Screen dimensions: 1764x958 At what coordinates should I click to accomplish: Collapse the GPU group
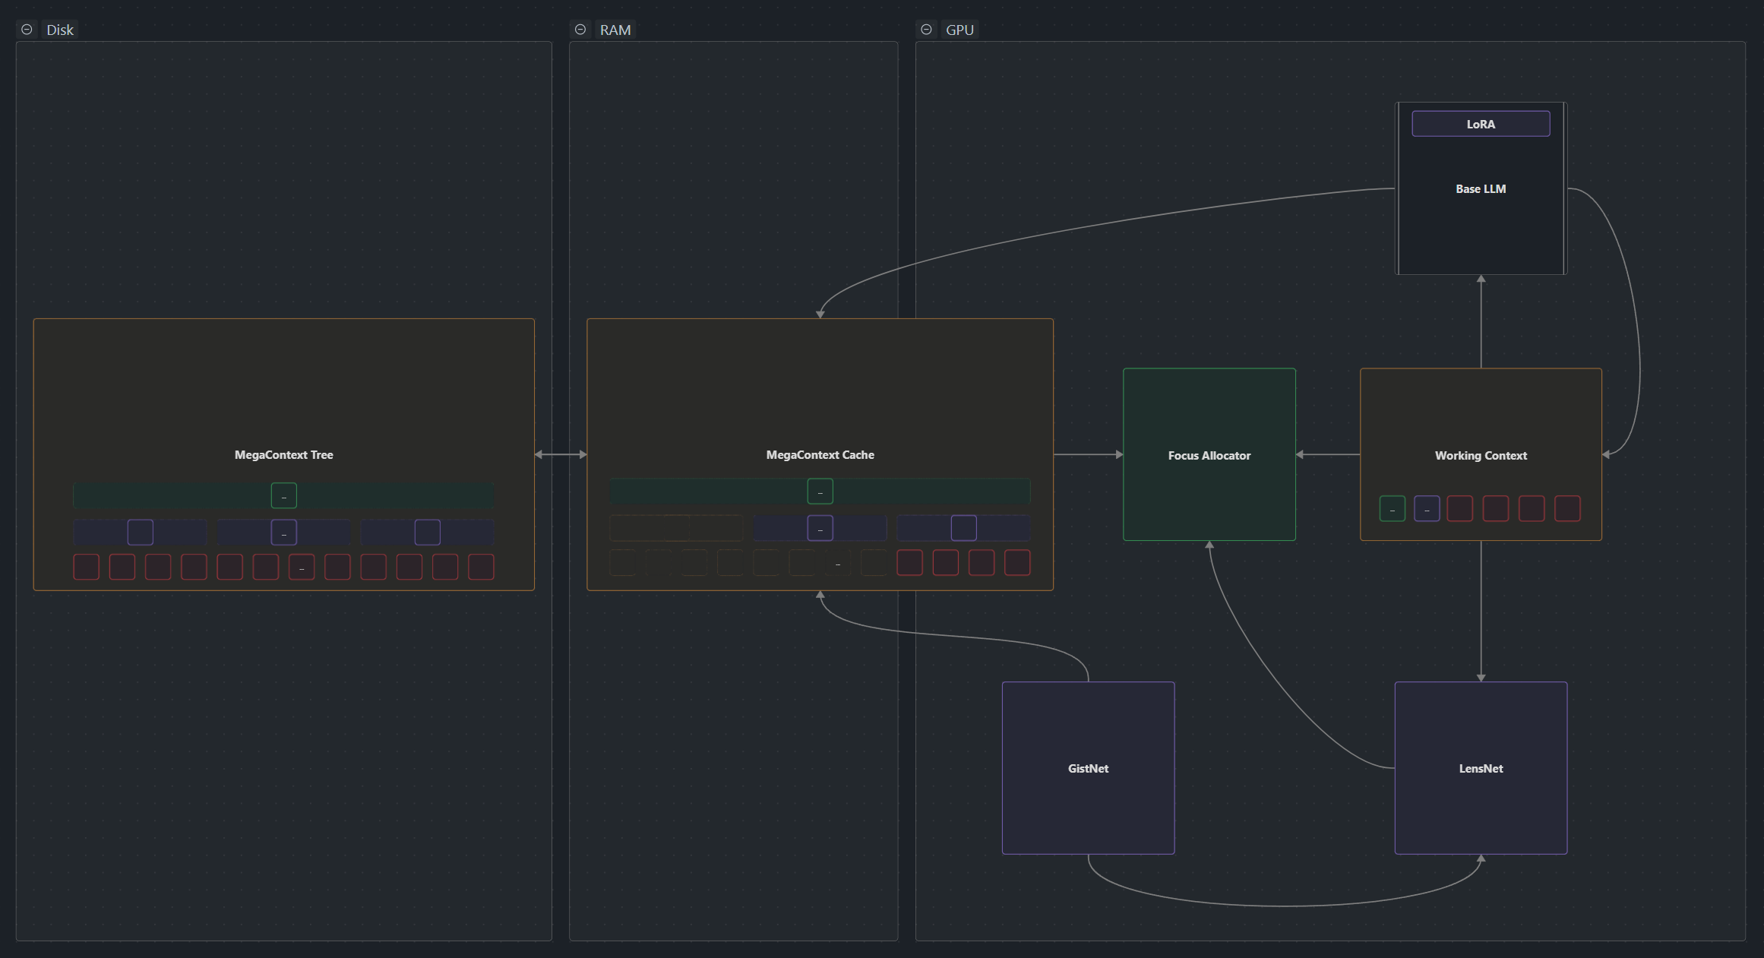click(926, 30)
